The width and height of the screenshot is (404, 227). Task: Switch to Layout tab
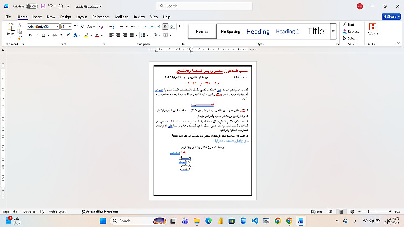82,17
